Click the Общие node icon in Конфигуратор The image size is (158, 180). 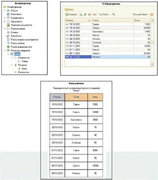[x=8, y=11]
